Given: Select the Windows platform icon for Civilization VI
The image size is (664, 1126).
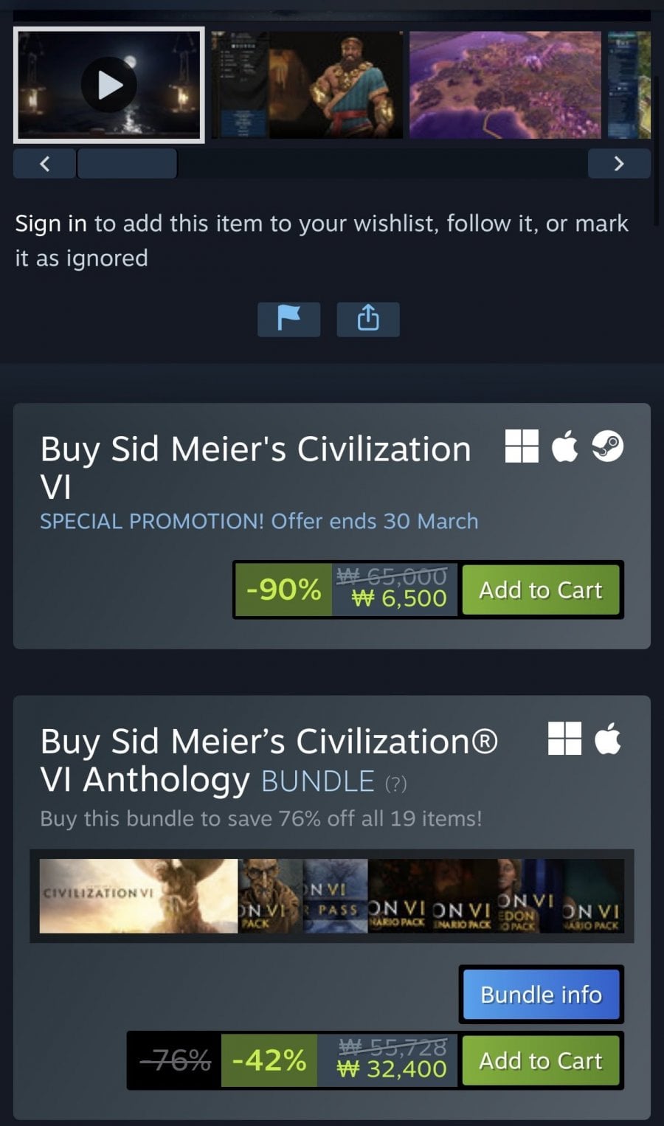Looking at the screenshot, I should (522, 446).
